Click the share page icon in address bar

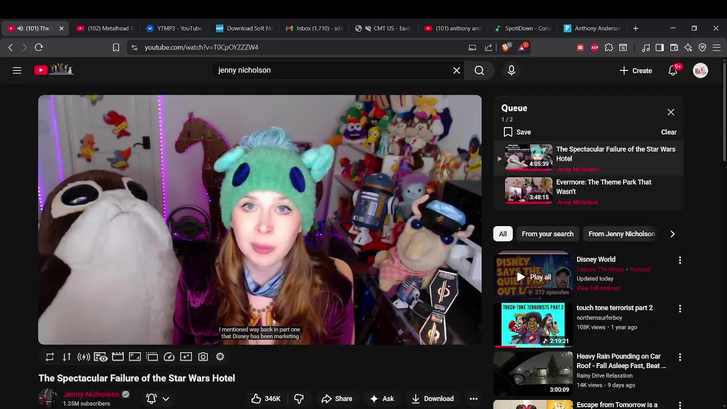(x=488, y=48)
